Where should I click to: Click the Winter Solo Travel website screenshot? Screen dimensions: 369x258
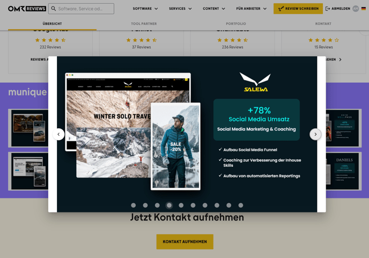[128, 112]
